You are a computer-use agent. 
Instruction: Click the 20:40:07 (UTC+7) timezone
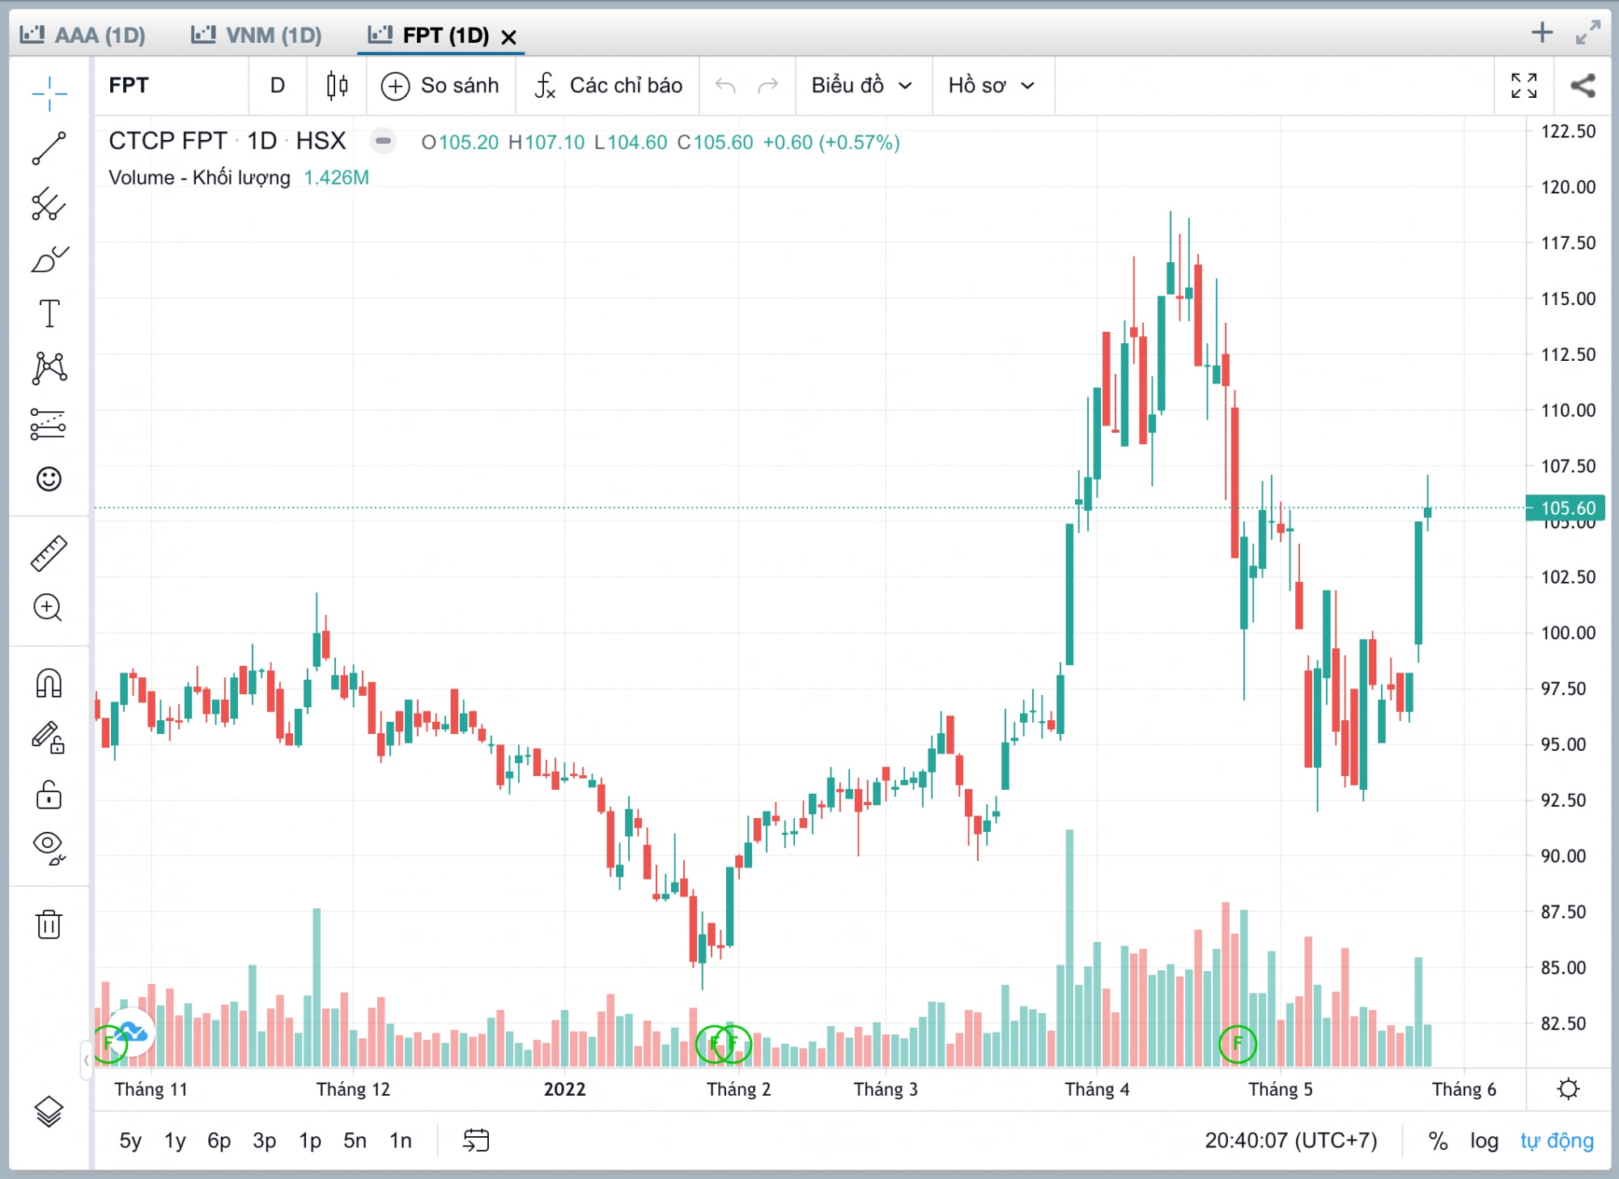pyautogui.click(x=1291, y=1140)
